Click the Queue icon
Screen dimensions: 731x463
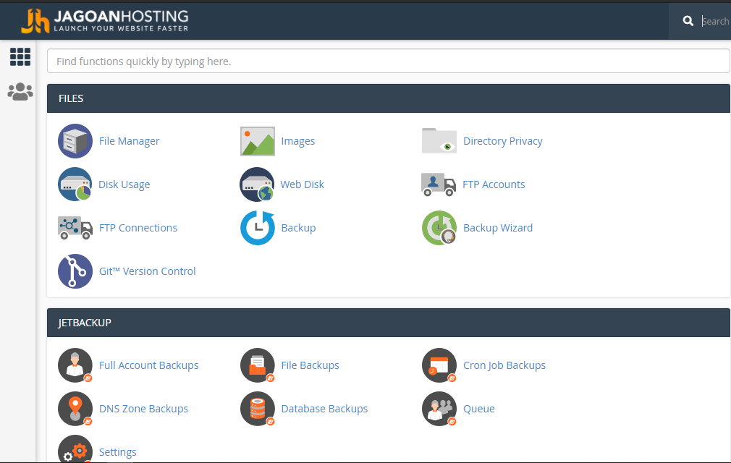(439, 409)
